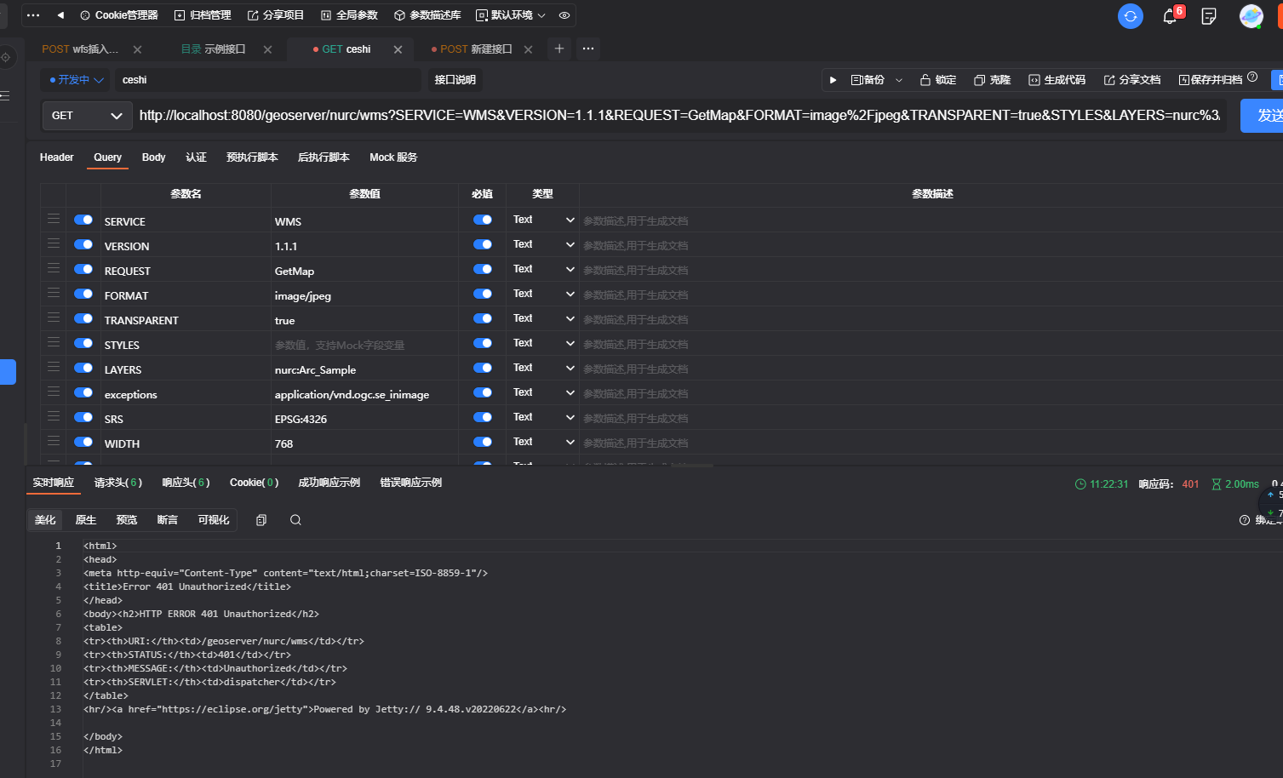Toggle required switch for FORMAT row
Viewport: 1283px width, 778px height.
point(483,294)
